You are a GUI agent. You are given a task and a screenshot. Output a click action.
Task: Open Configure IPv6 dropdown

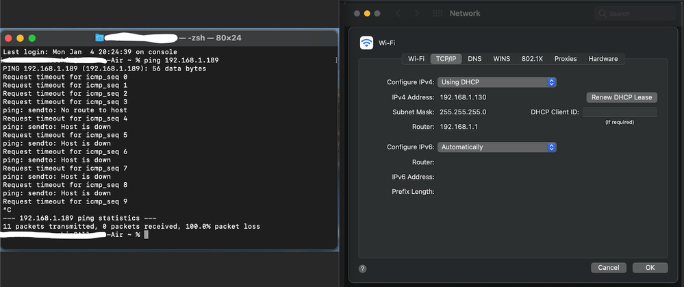[497, 147]
